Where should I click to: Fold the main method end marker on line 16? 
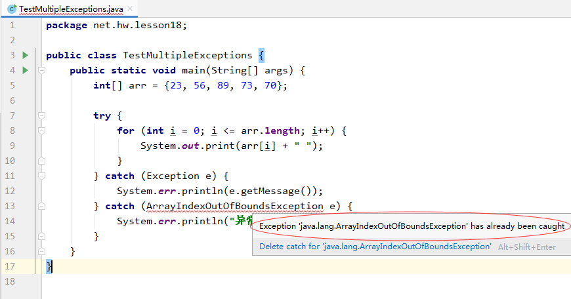click(x=41, y=251)
